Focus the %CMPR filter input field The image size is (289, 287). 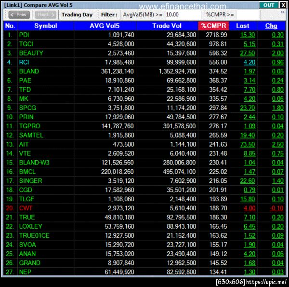[x=249, y=14]
